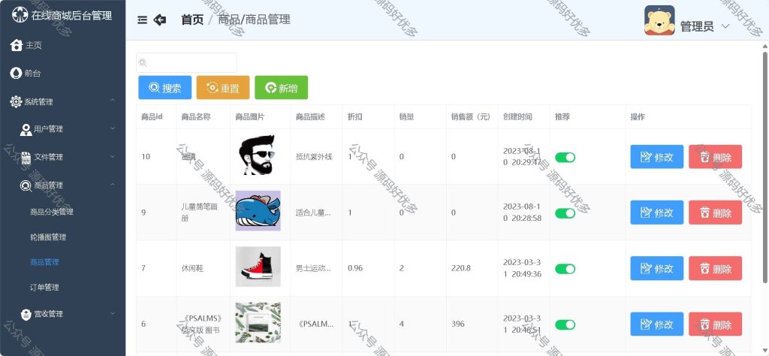Click the gear icon beside 系统管理
The height and width of the screenshot is (356, 769).
(17, 101)
